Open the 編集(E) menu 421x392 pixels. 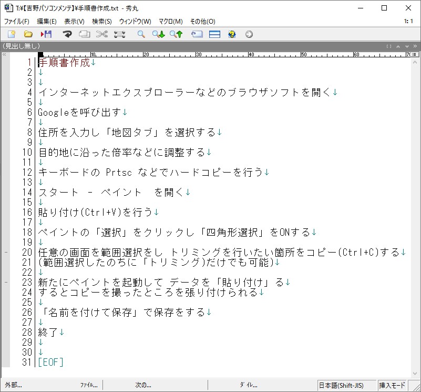[47, 21]
